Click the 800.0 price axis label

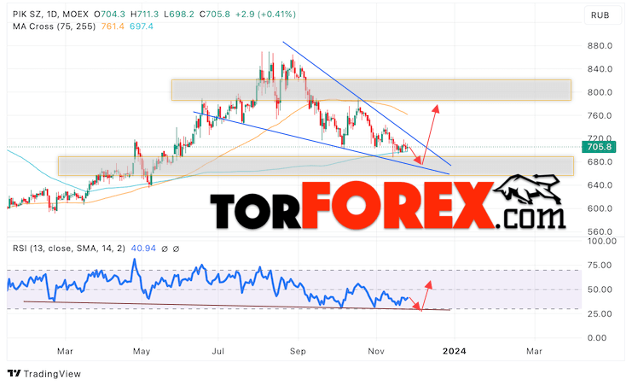600,92
